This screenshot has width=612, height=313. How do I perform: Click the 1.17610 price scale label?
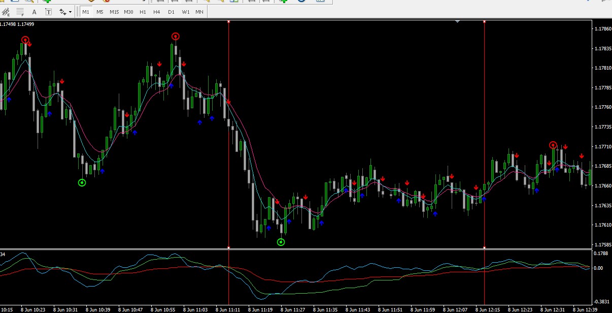[x=602, y=225]
